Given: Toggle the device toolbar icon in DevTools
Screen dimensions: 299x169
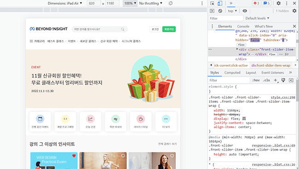Looking at the screenshot, I should click(x=220, y=3).
